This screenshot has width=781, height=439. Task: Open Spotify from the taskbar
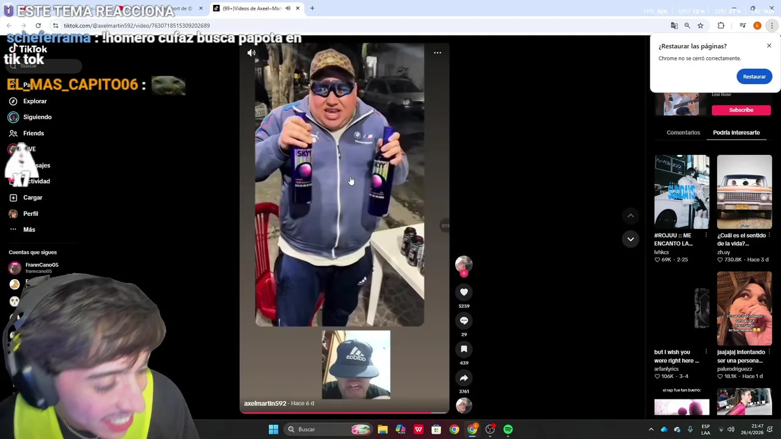coord(508,429)
